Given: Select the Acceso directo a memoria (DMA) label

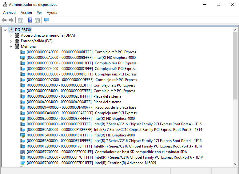Looking at the screenshot, I should point(48,35).
